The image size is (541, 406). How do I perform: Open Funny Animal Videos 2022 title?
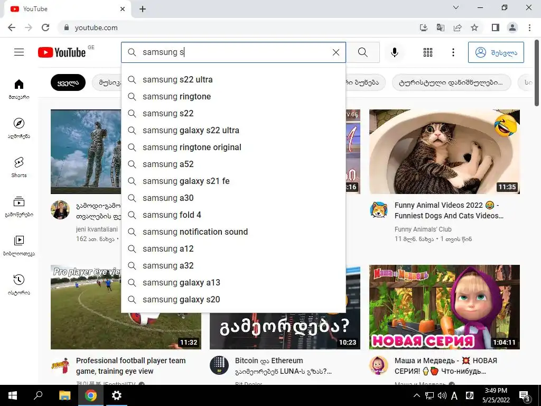(449, 210)
